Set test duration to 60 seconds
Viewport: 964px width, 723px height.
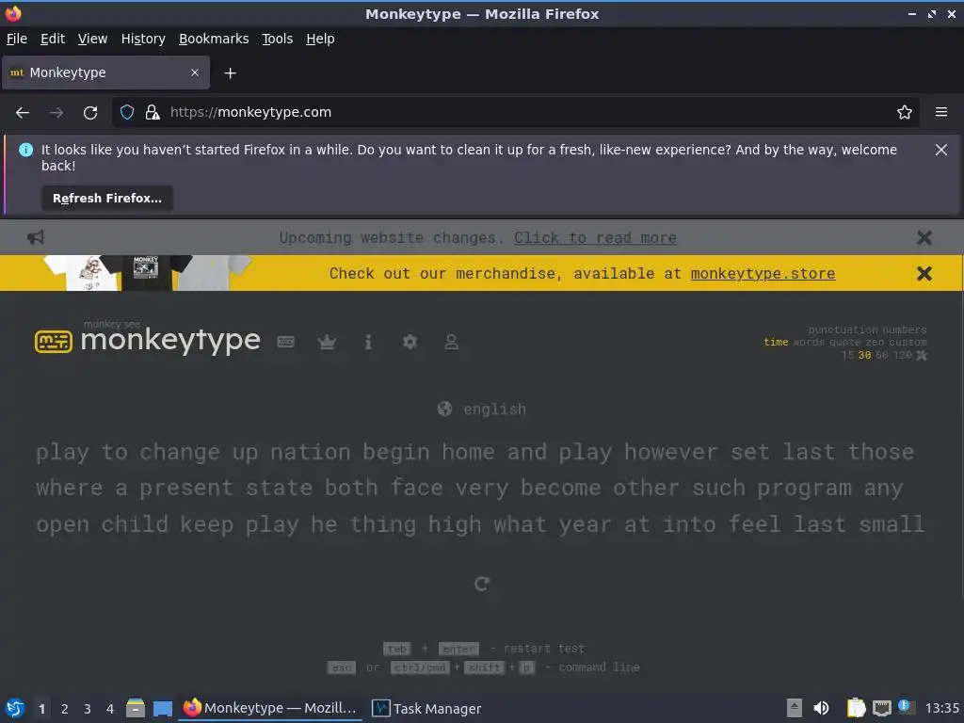881,355
